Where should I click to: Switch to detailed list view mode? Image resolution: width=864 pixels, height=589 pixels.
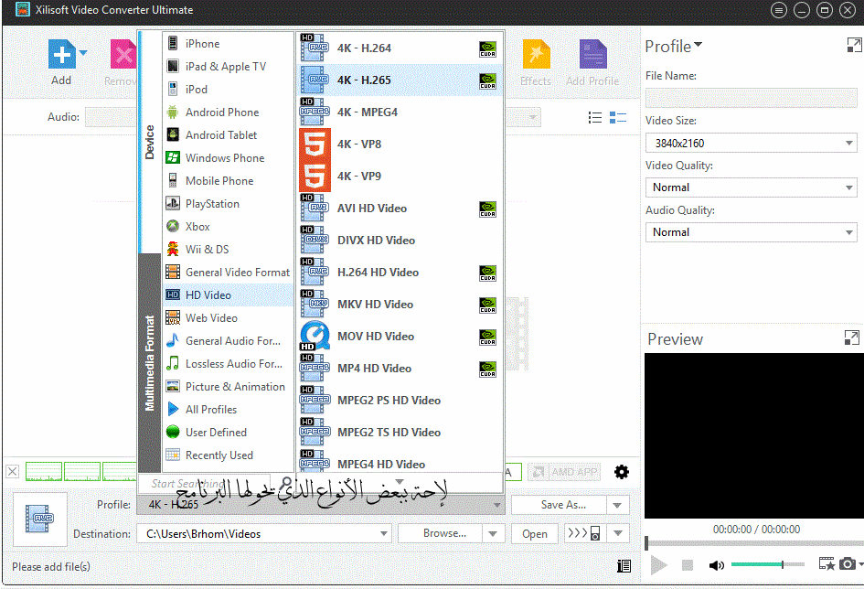[x=618, y=118]
